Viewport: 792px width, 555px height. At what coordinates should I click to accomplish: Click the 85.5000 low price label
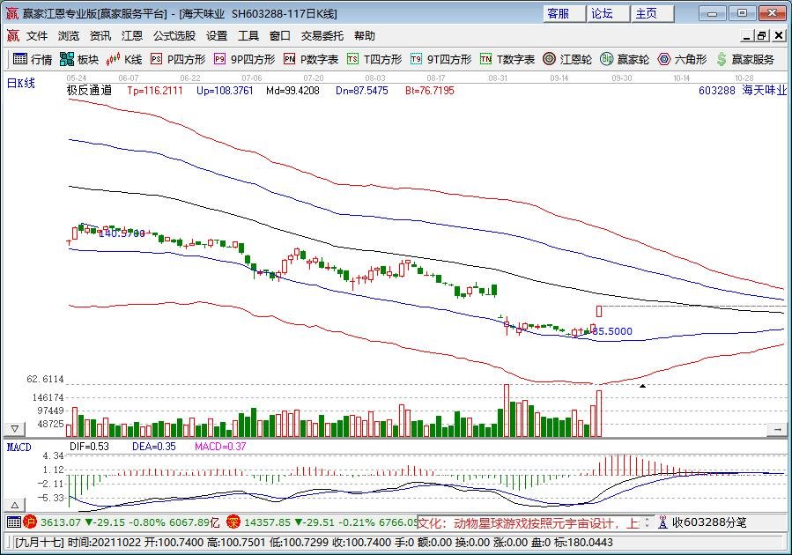[x=611, y=331]
